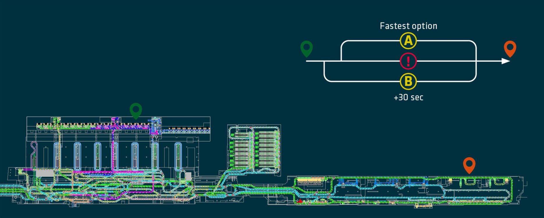The height and width of the screenshot is (218, 544).
Task: Click orange destination pin in route diagram
Action: [x=510, y=48]
